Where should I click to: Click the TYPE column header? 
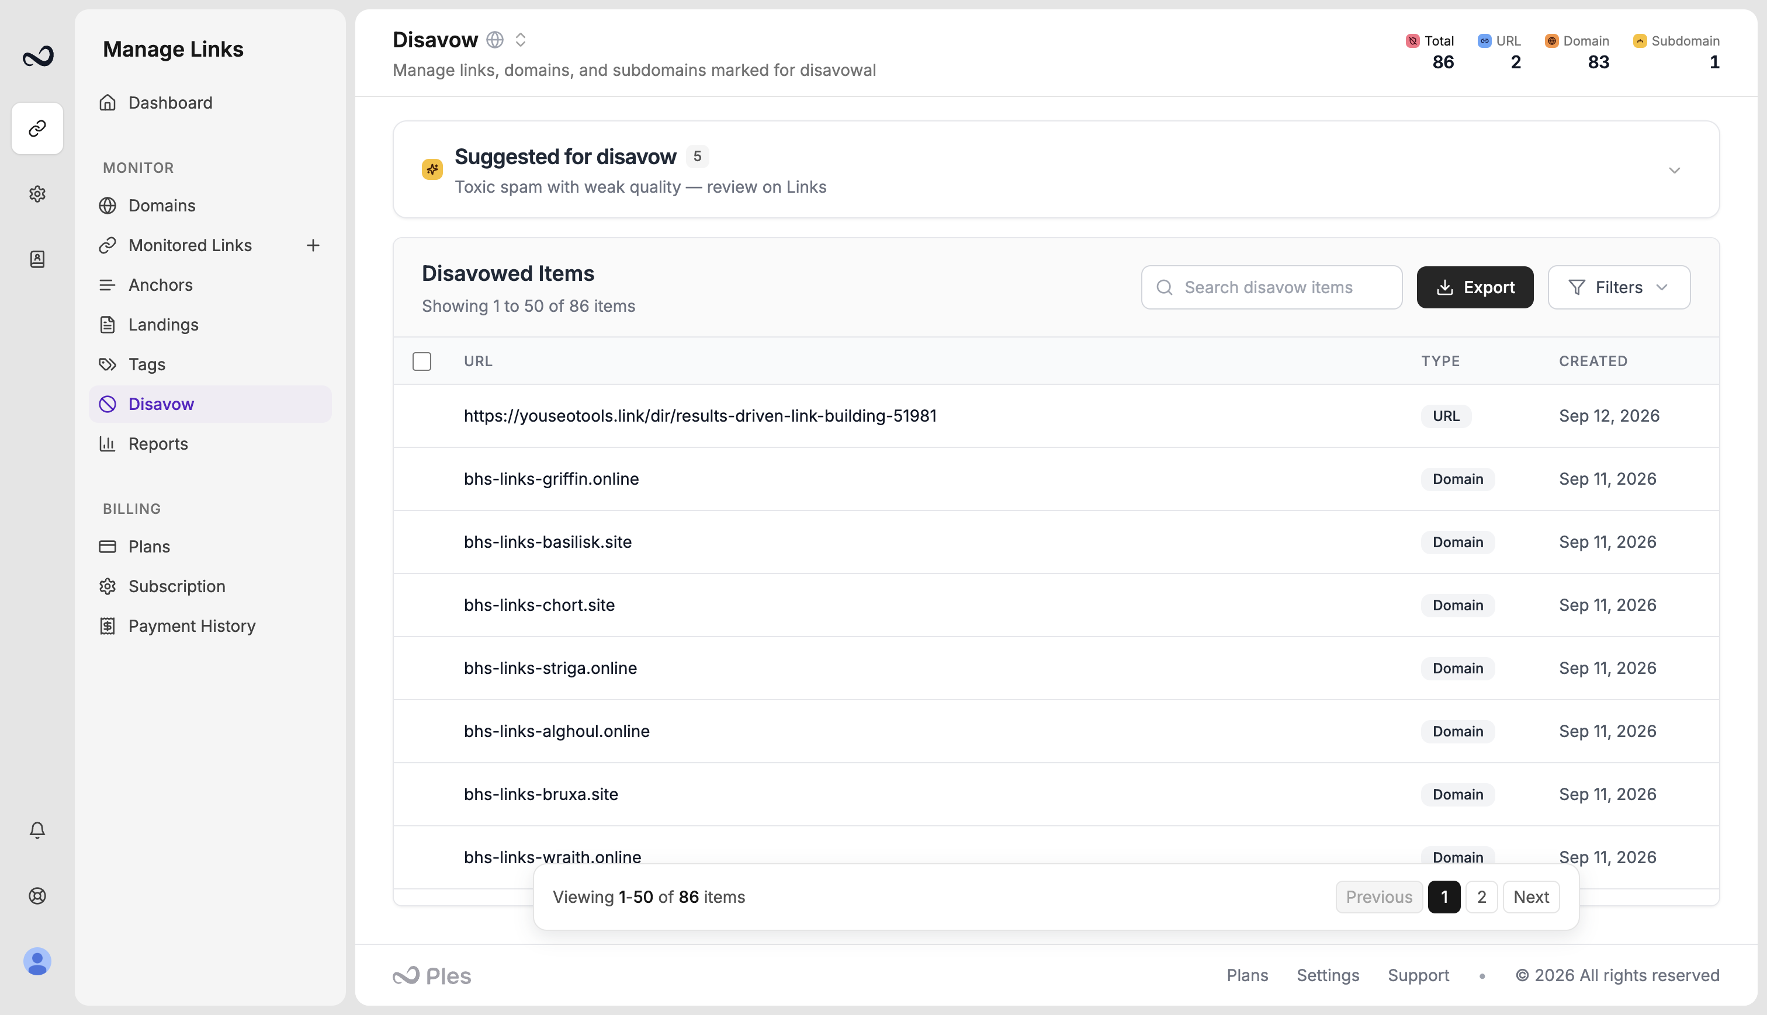click(1441, 361)
